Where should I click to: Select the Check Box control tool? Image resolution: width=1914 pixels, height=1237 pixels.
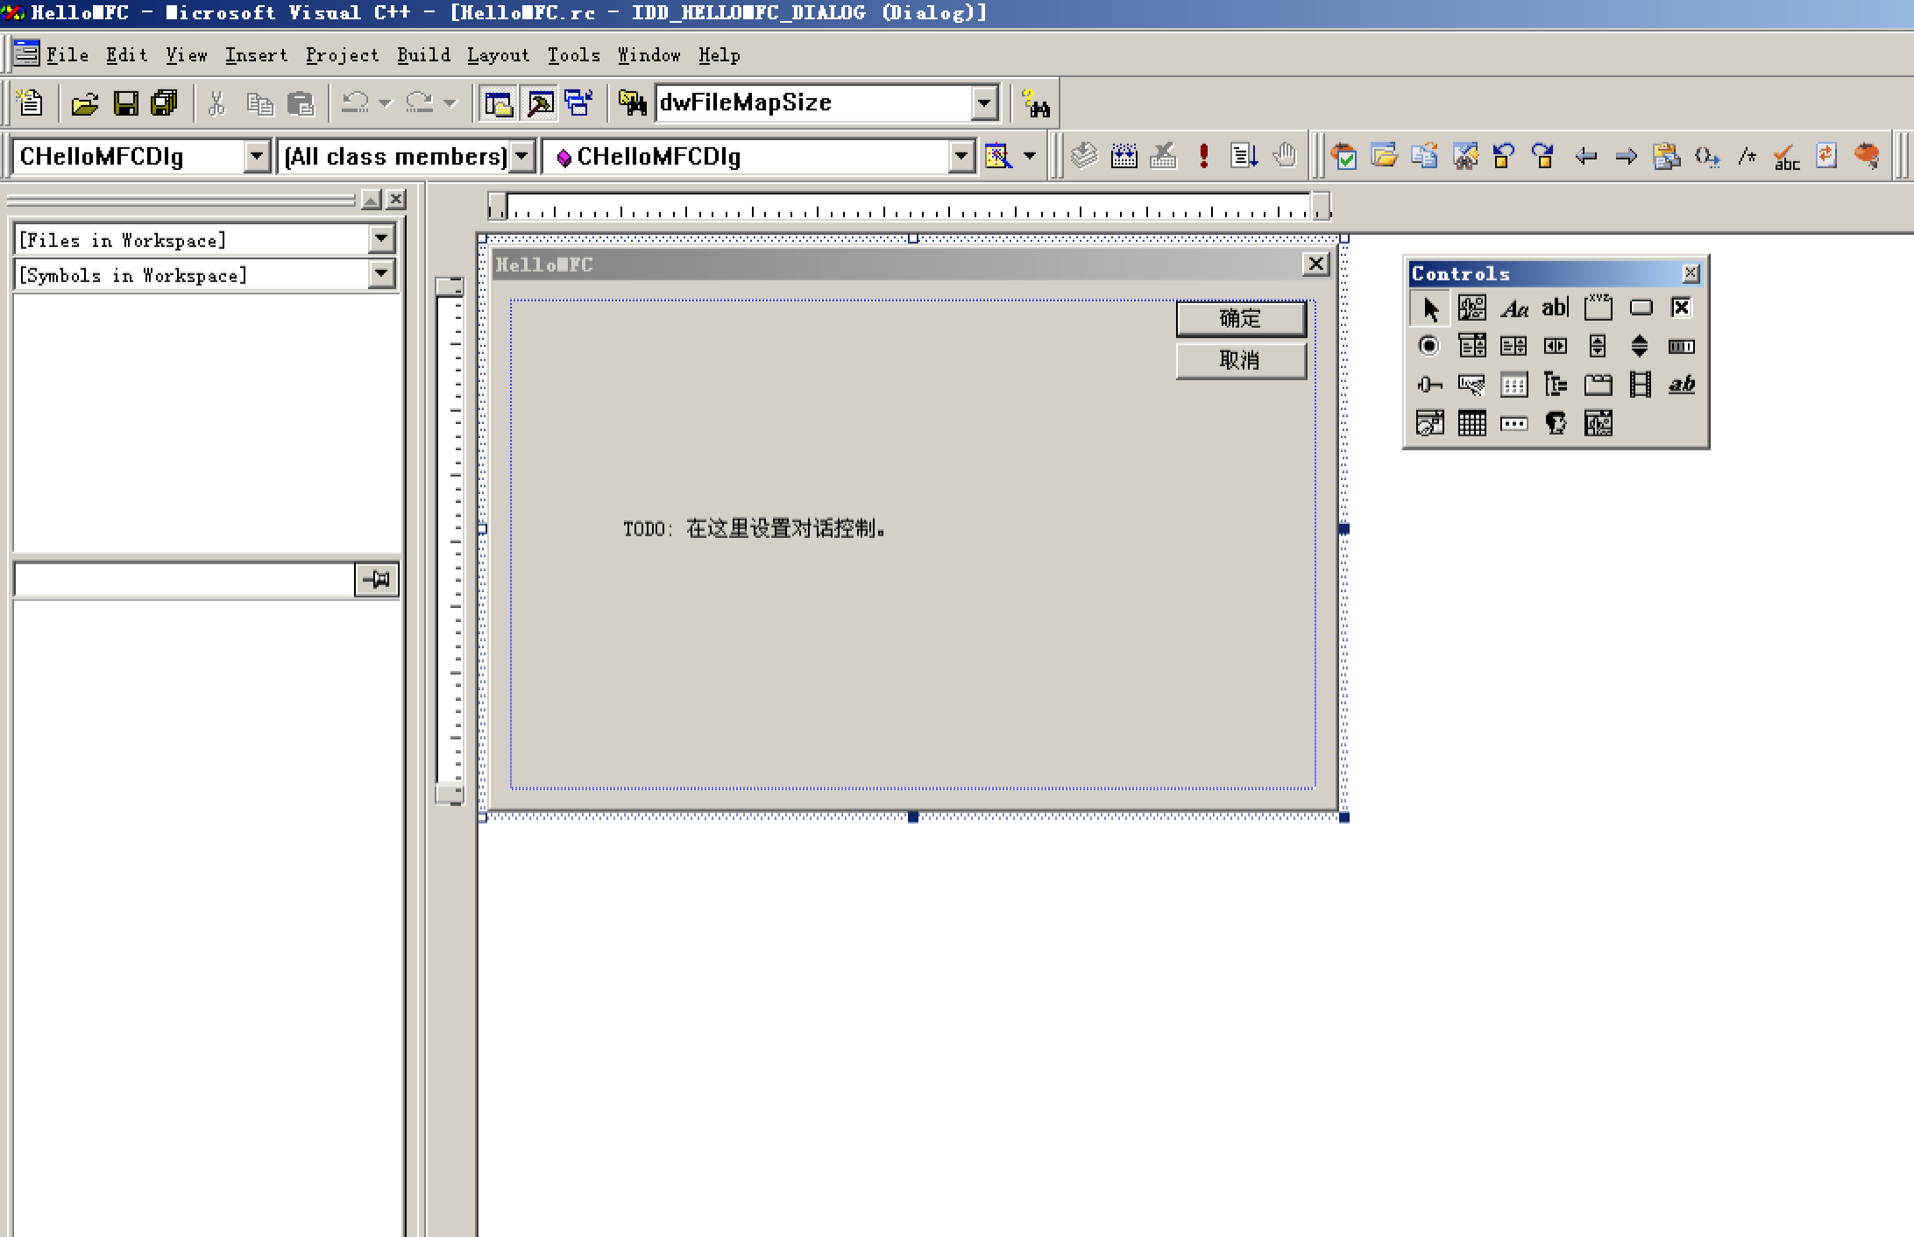click(x=1683, y=308)
